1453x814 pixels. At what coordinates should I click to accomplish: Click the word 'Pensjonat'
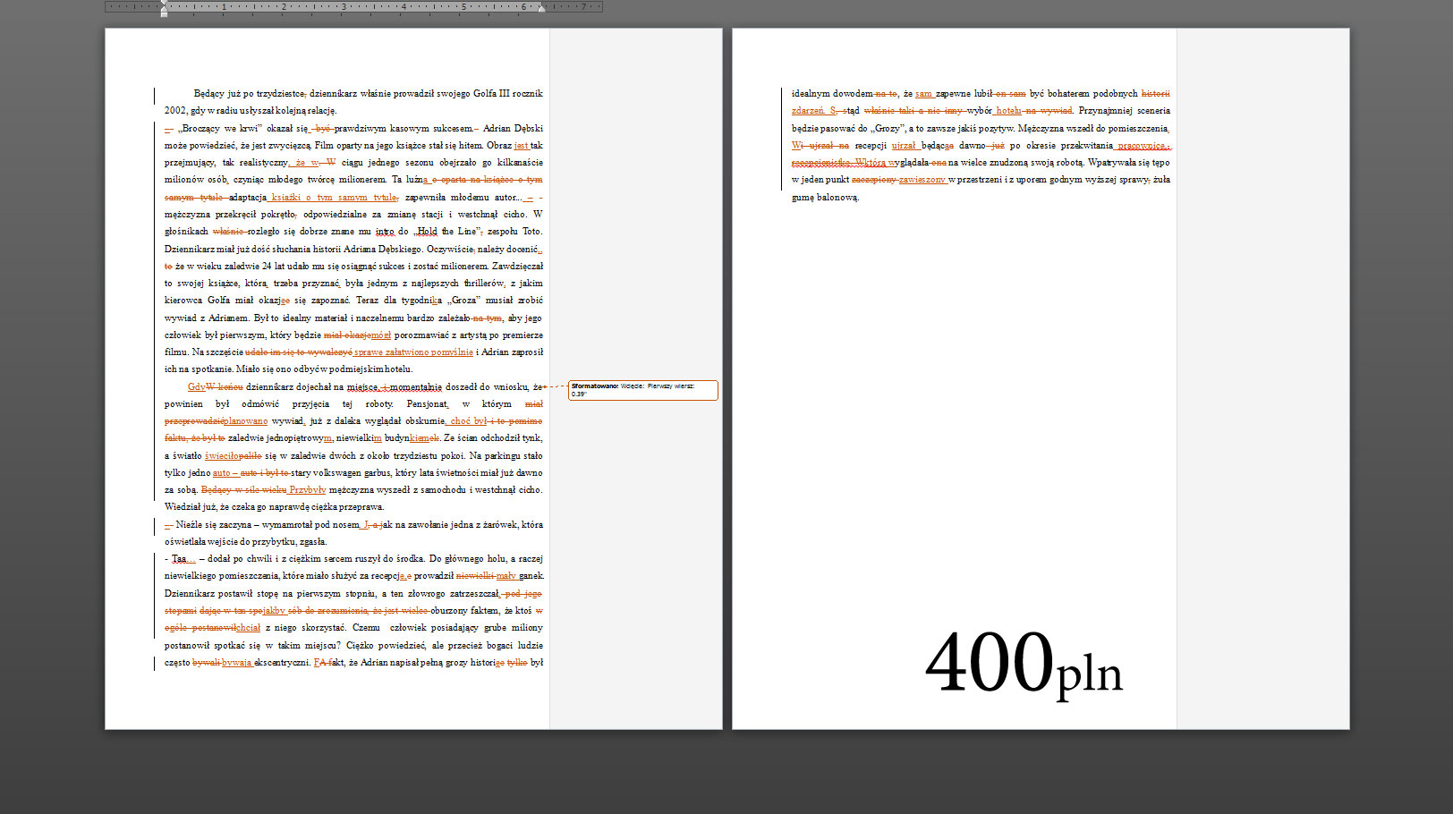click(x=427, y=404)
